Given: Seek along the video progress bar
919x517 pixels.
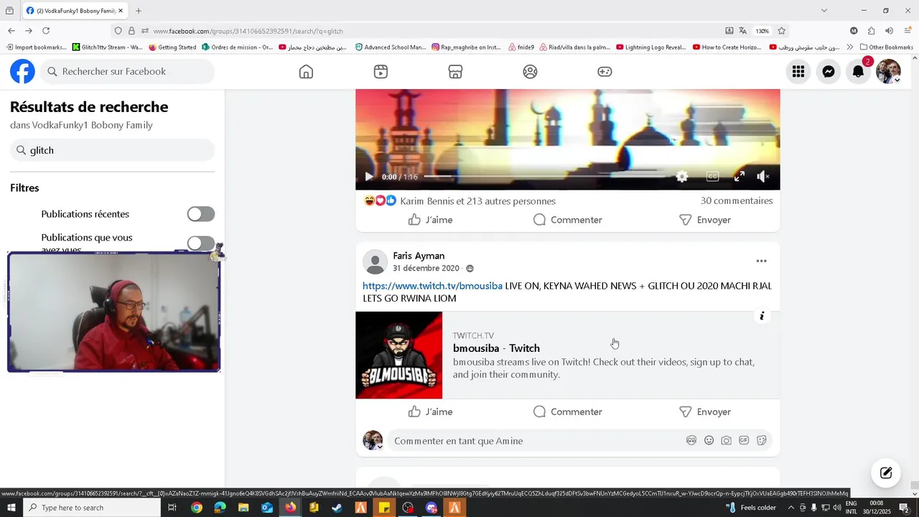Looking at the screenshot, I should (545, 177).
